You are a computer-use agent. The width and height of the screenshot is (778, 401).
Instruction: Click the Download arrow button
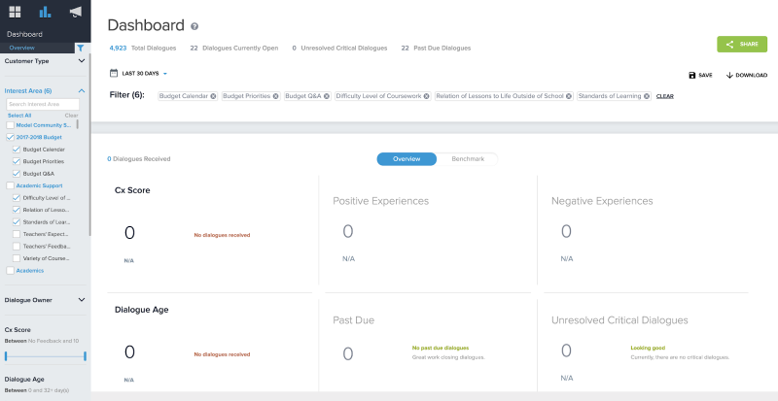click(746, 75)
